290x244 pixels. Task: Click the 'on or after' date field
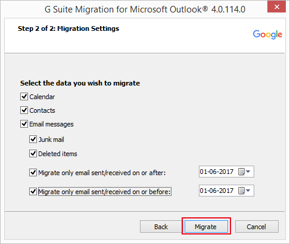[226, 172]
